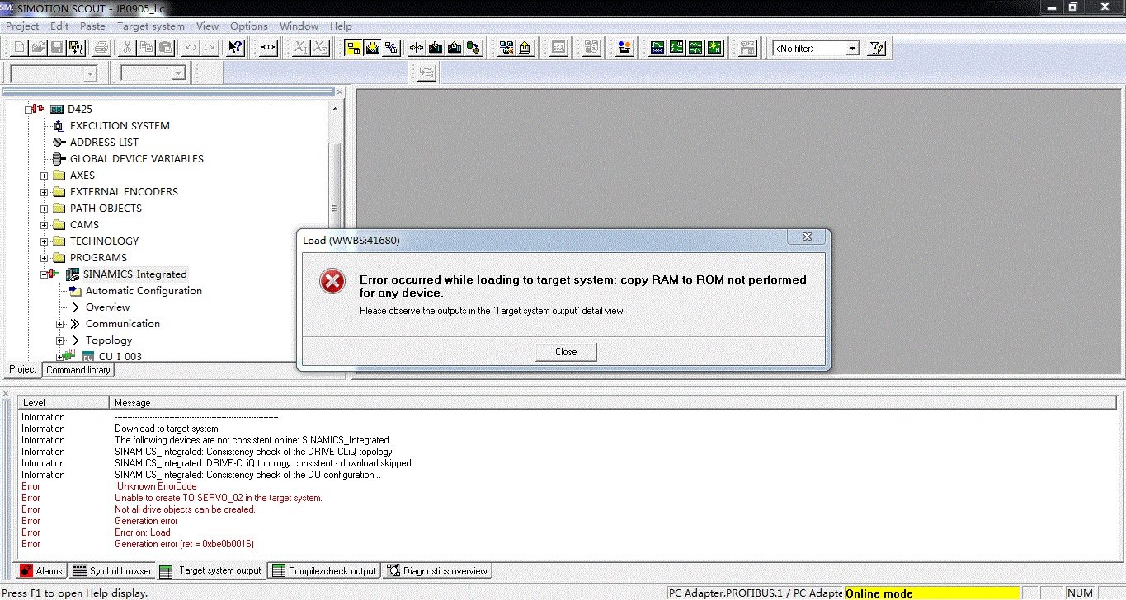This screenshot has width=1126, height=600.
Task: Click the Print toolbar icon
Action: (101, 48)
